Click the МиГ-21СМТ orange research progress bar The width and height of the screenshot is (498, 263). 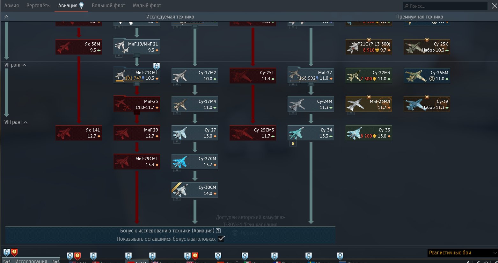120,81
